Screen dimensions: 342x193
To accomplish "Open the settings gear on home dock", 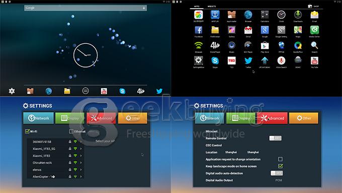I will point(12,91).
